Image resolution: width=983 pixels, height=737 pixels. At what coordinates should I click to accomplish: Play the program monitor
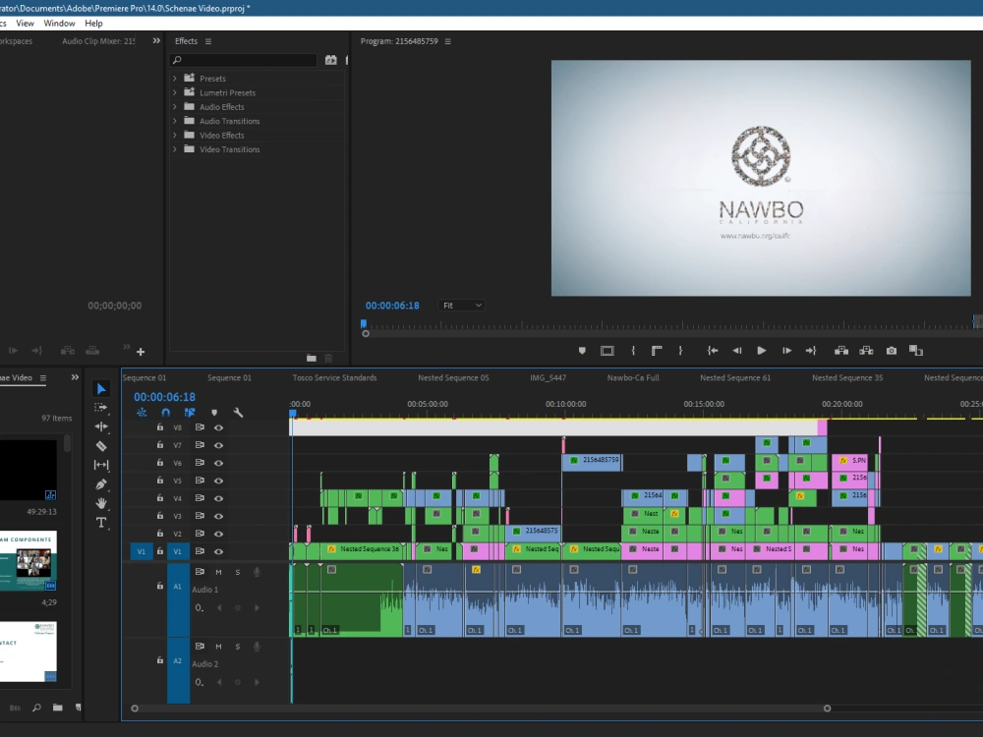point(761,351)
